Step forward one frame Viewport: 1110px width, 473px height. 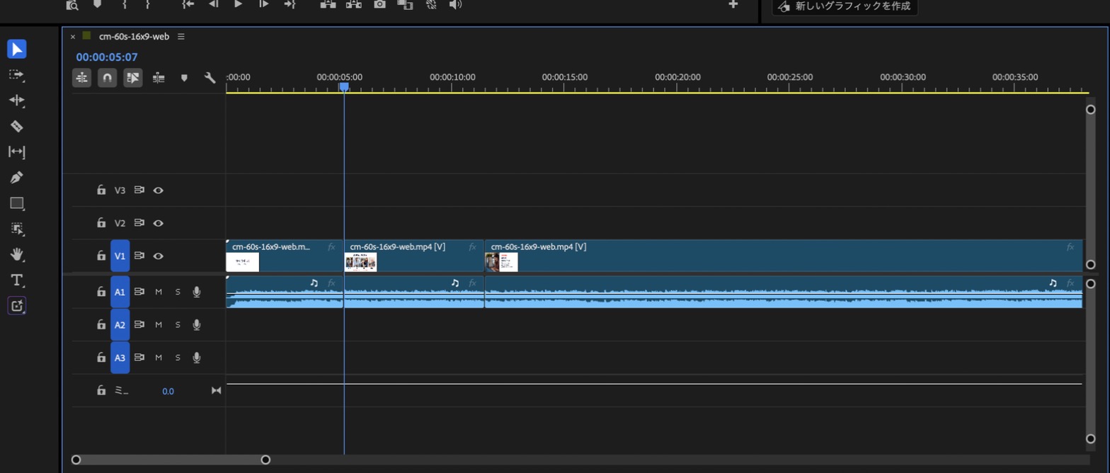(x=264, y=4)
